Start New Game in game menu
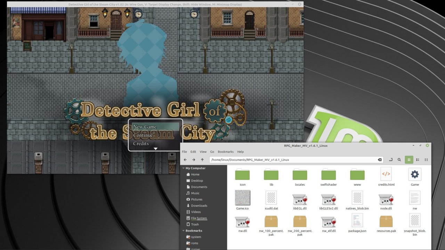Screen dimensions: 445x250 click(x=155, y=127)
